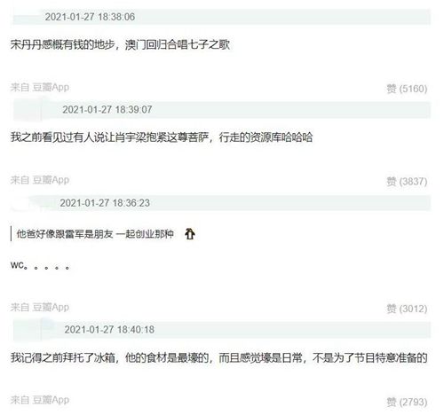444x415 pixels.
Task: Like the comment with 赞 (5160)
Action: 407,89
